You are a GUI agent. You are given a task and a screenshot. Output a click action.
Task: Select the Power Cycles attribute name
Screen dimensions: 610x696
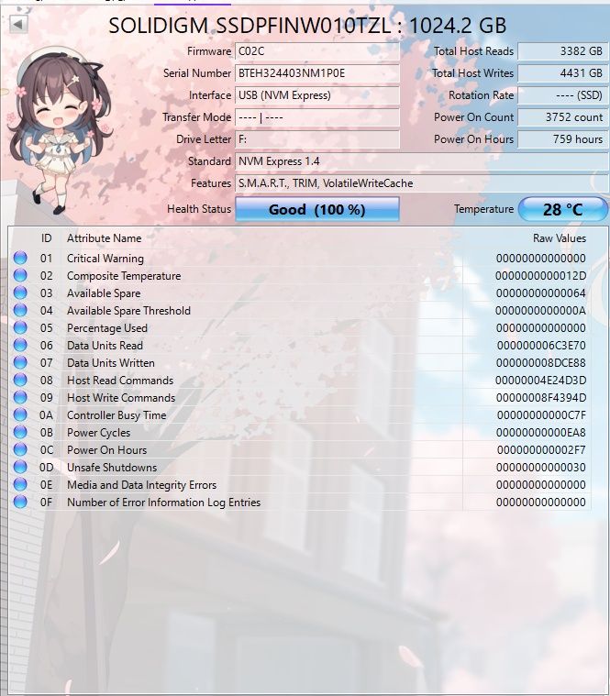click(x=98, y=432)
